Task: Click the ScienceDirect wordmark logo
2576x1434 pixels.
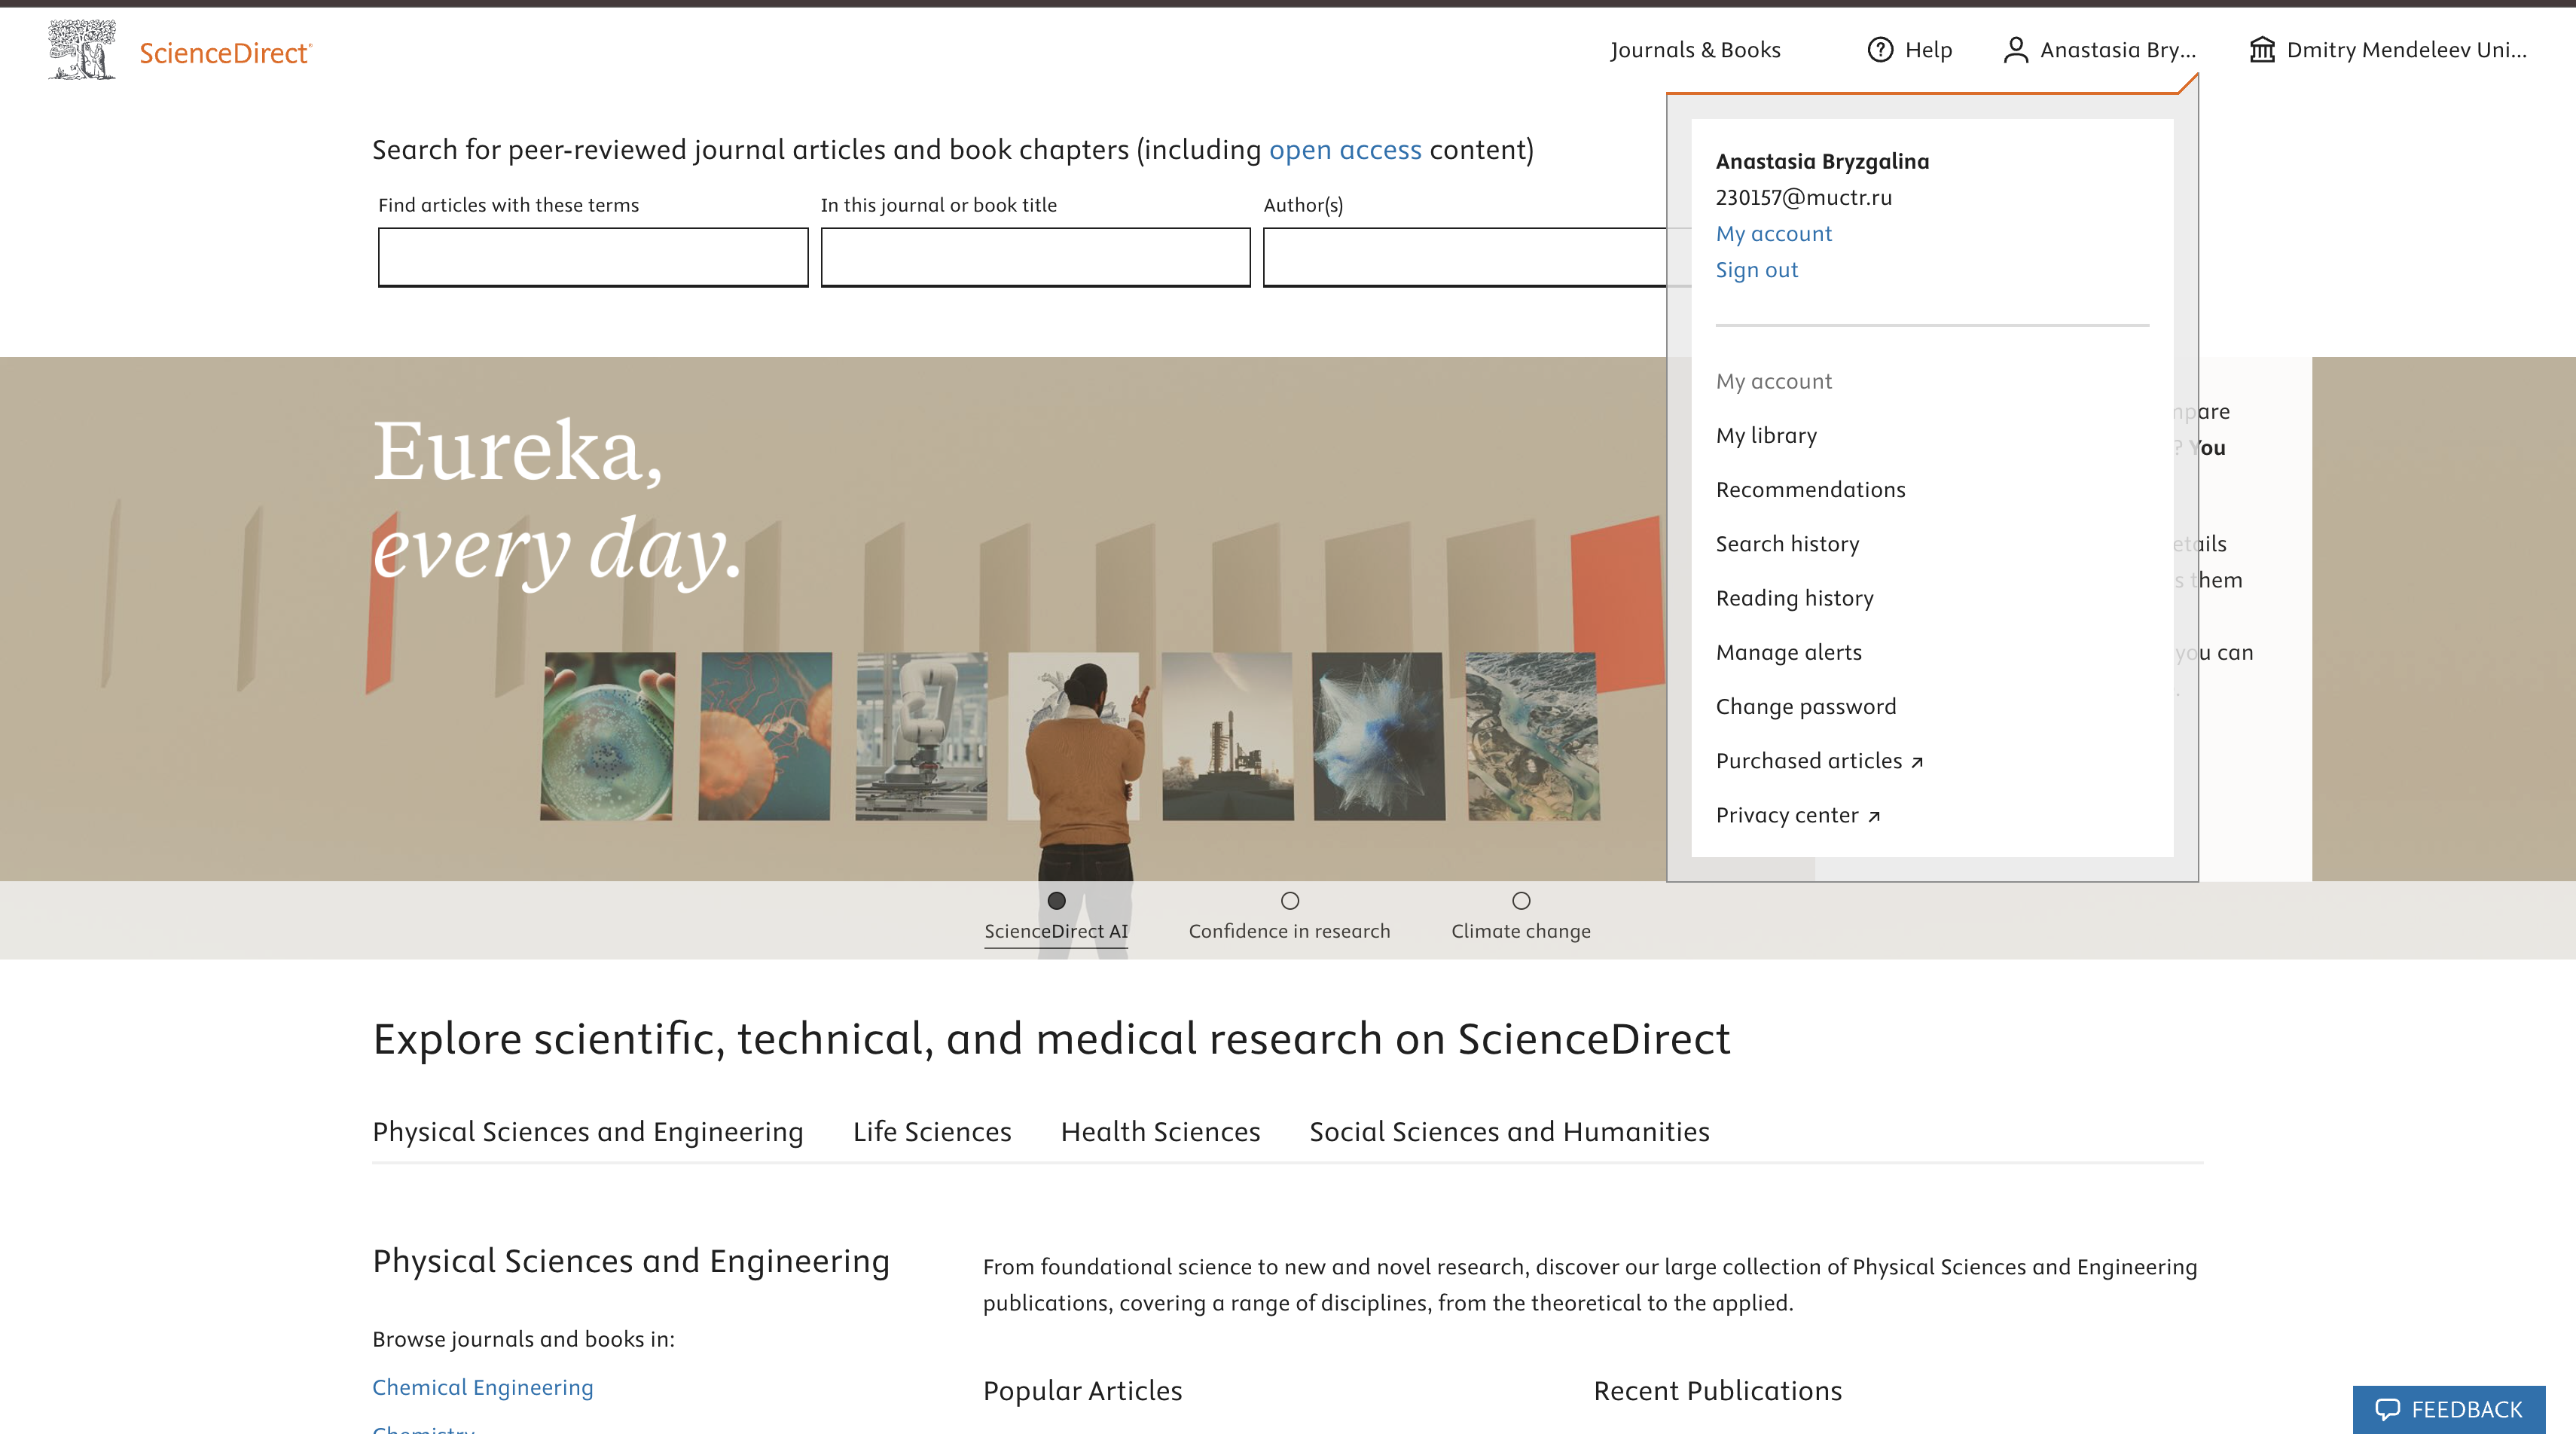Action: [x=225, y=53]
